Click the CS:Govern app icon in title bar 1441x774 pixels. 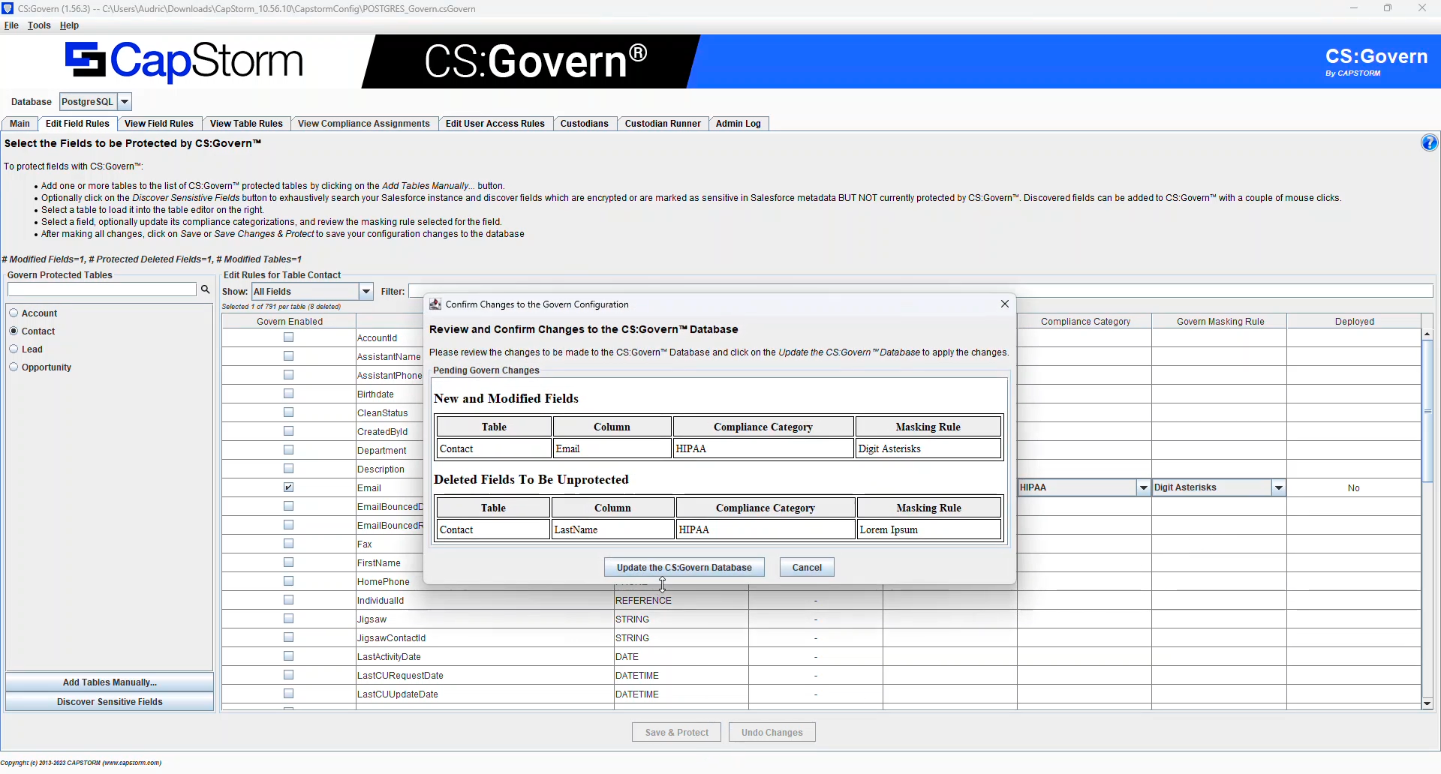tap(8, 8)
